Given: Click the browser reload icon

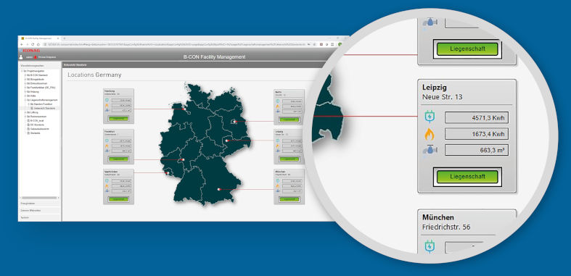Looking at the screenshot, I should coord(33,44).
